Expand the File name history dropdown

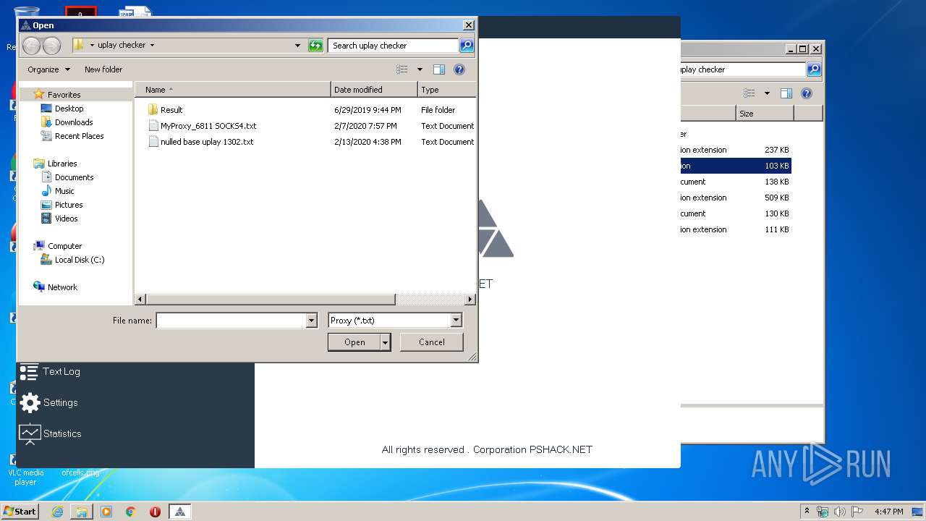pos(312,321)
